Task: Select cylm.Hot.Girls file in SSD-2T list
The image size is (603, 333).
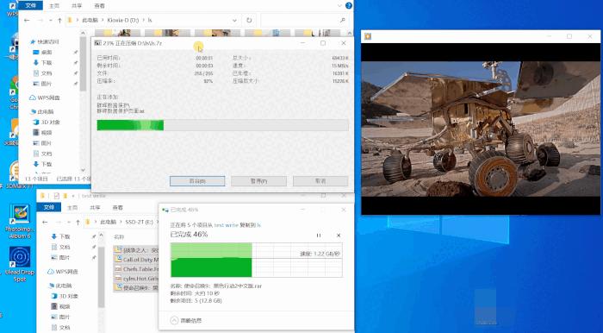Action: (136, 279)
